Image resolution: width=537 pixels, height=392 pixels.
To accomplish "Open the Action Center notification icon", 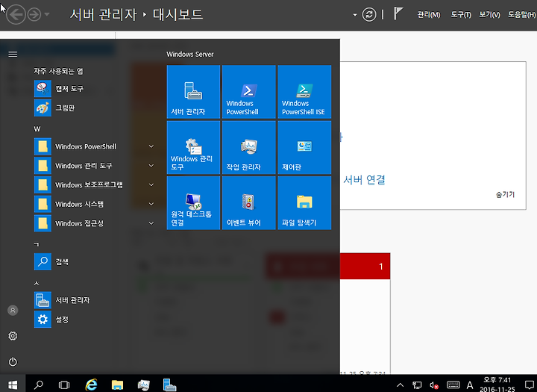I will 530,385.
